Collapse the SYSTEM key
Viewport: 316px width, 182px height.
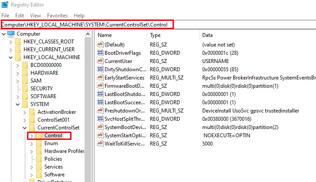18,104
